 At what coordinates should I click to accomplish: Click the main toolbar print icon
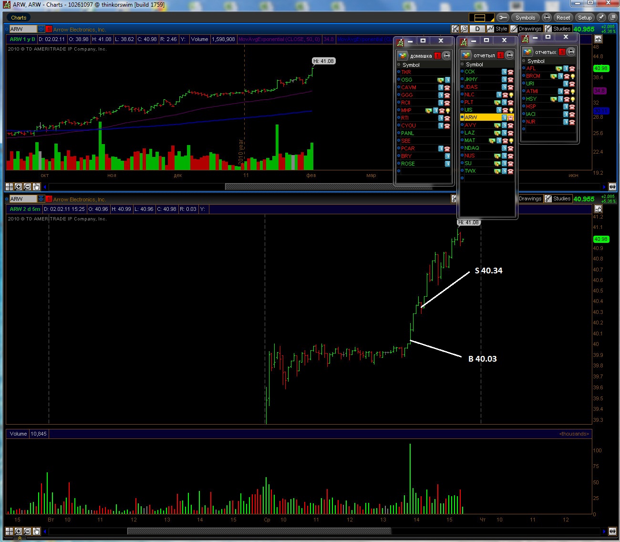pos(547,18)
